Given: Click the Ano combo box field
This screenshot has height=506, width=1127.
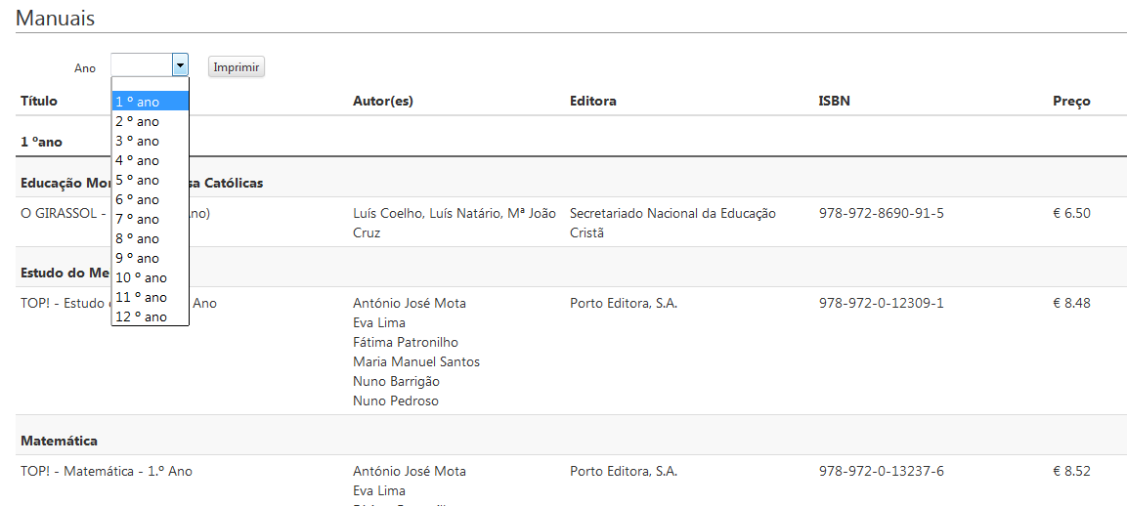Looking at the screenshot, I should pyautogui.click(x=142, y=65).
